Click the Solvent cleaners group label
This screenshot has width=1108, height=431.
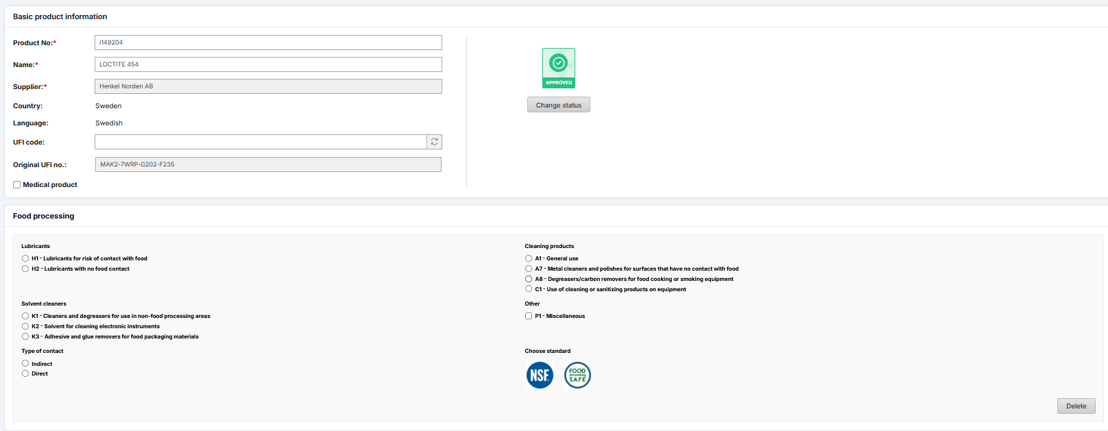tap(44, 304)
